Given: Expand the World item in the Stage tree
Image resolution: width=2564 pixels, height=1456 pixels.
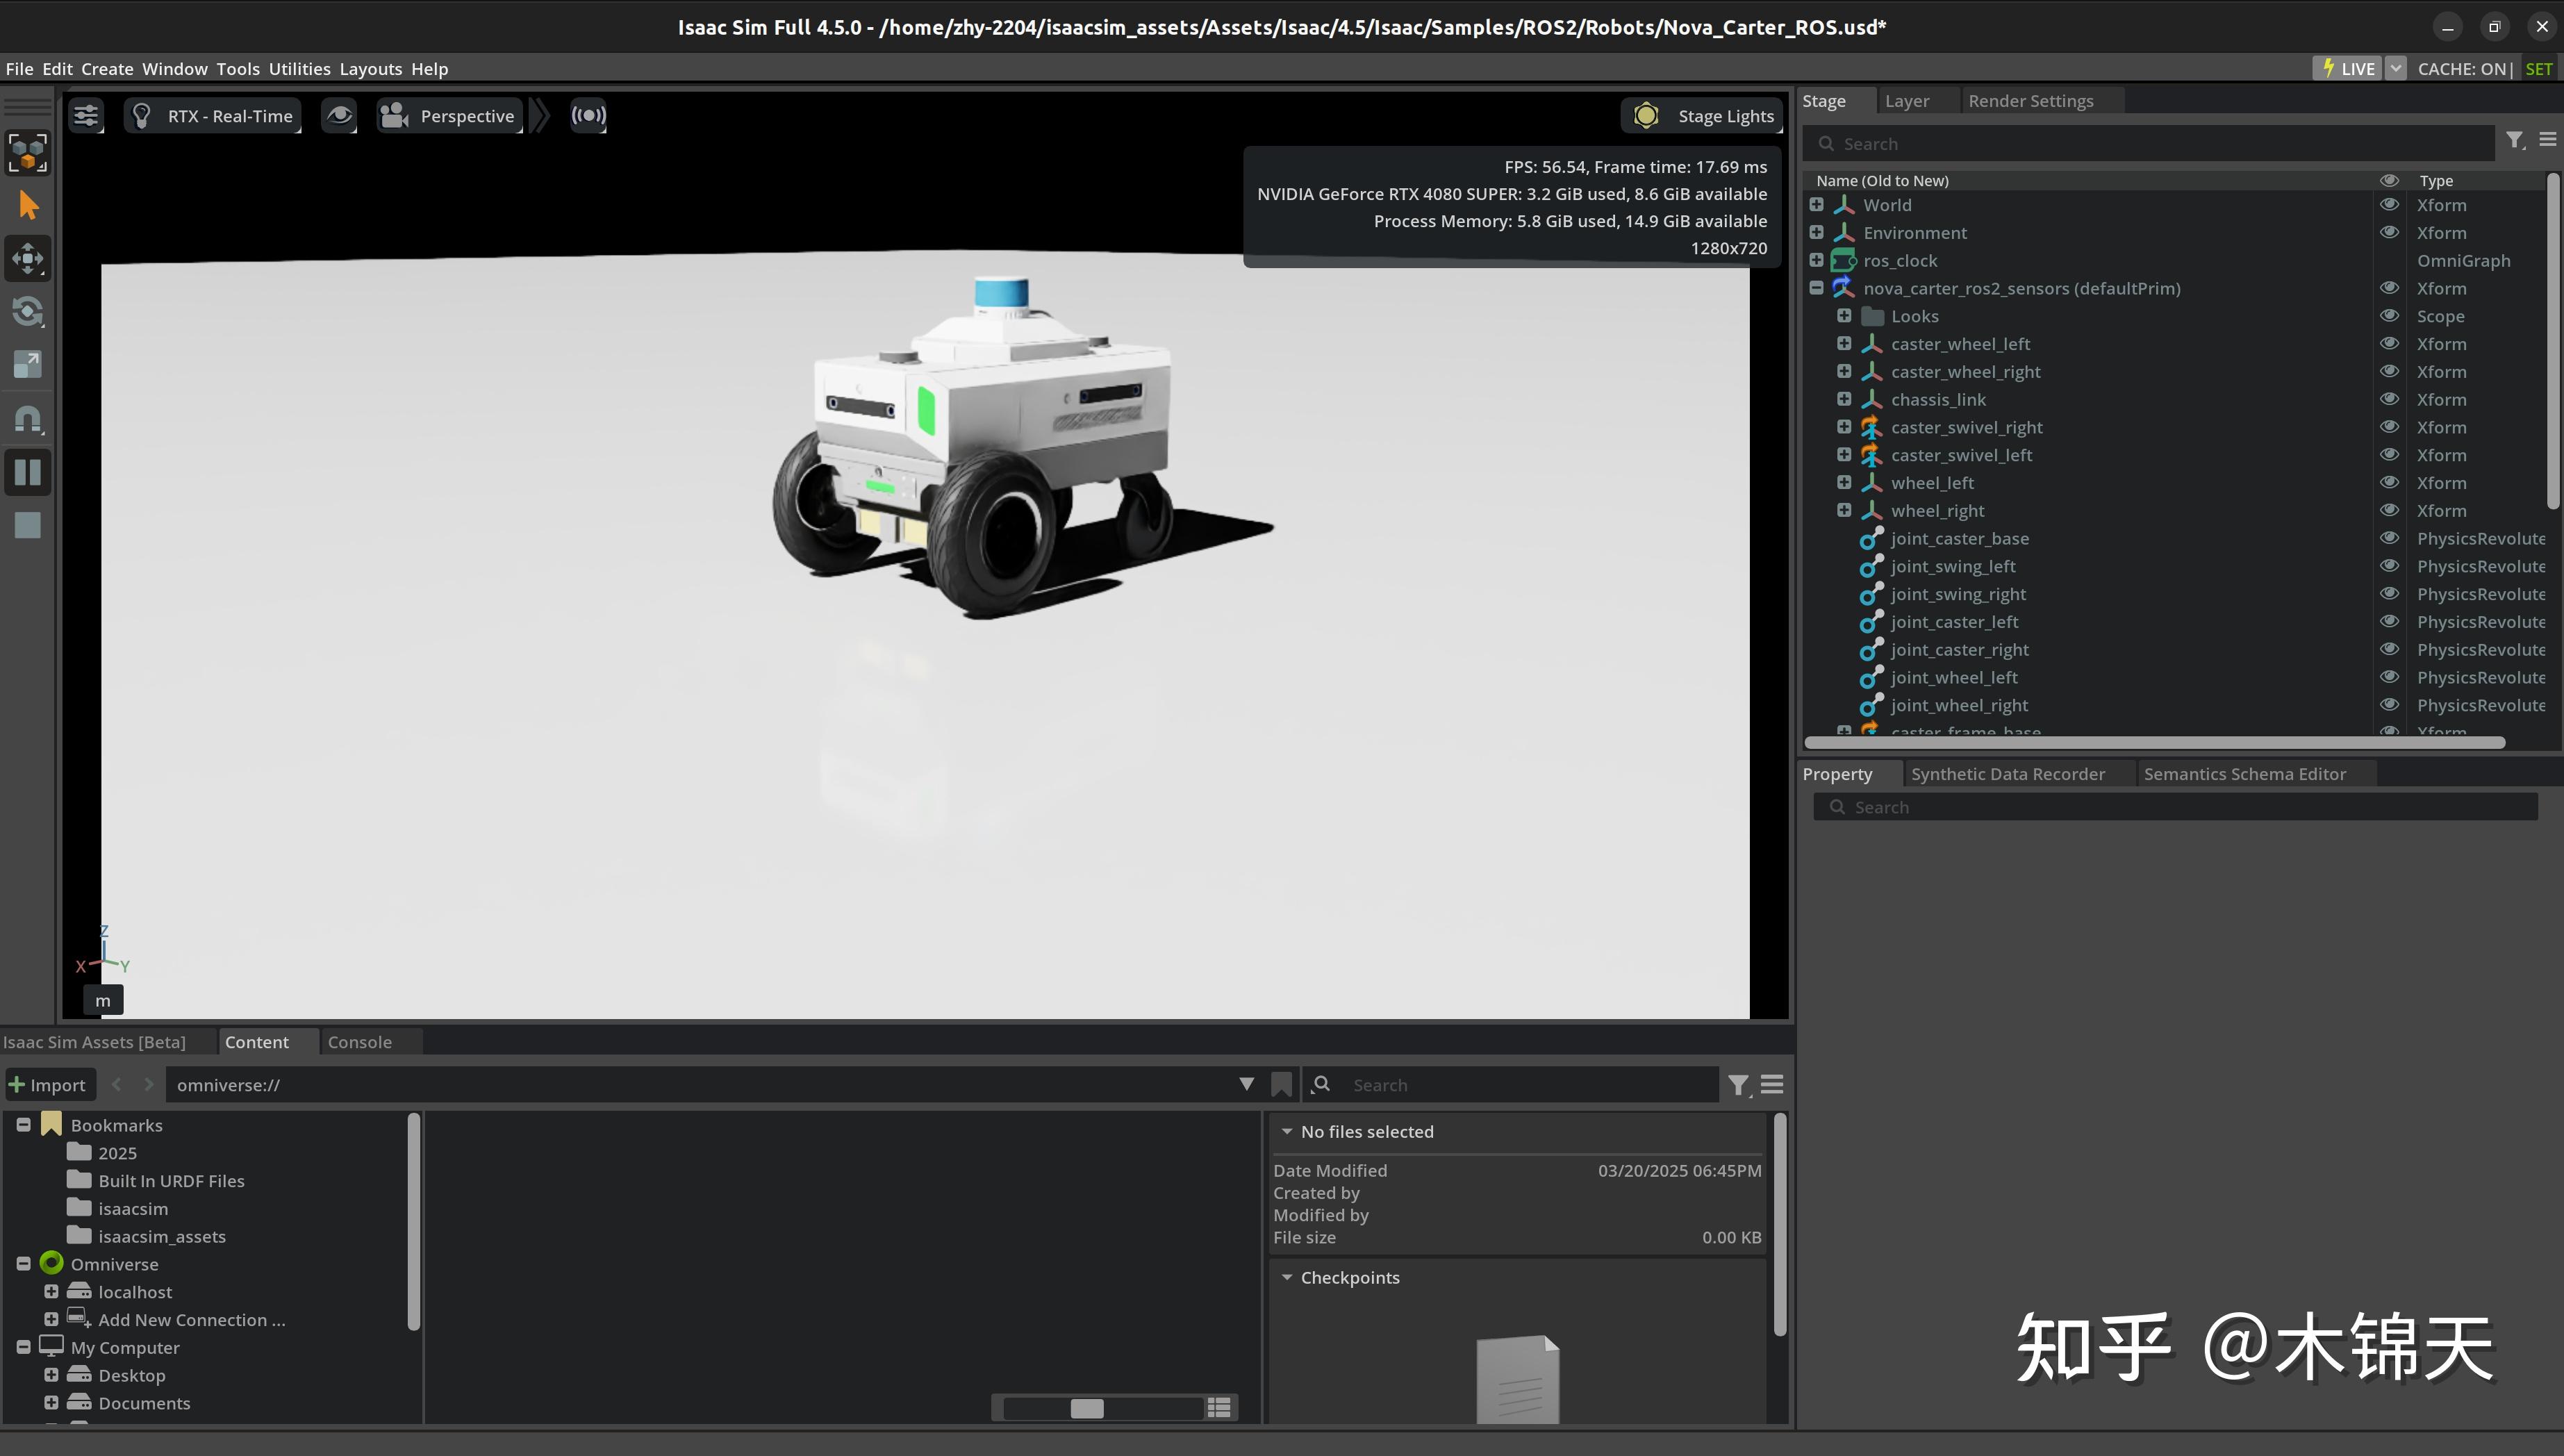Looking at the screenshot, I should [x=1817, y=204].
